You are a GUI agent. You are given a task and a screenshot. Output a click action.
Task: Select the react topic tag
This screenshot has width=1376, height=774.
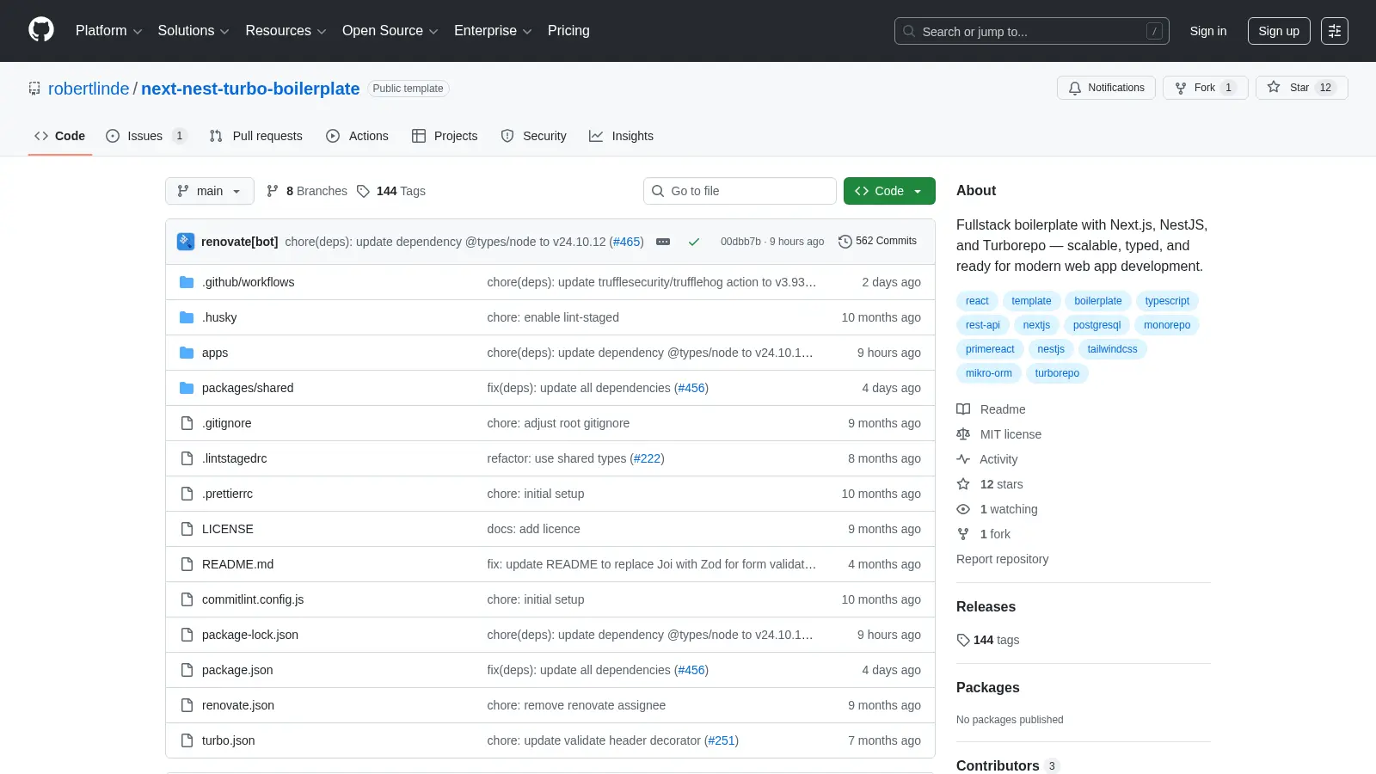(977, 301)
